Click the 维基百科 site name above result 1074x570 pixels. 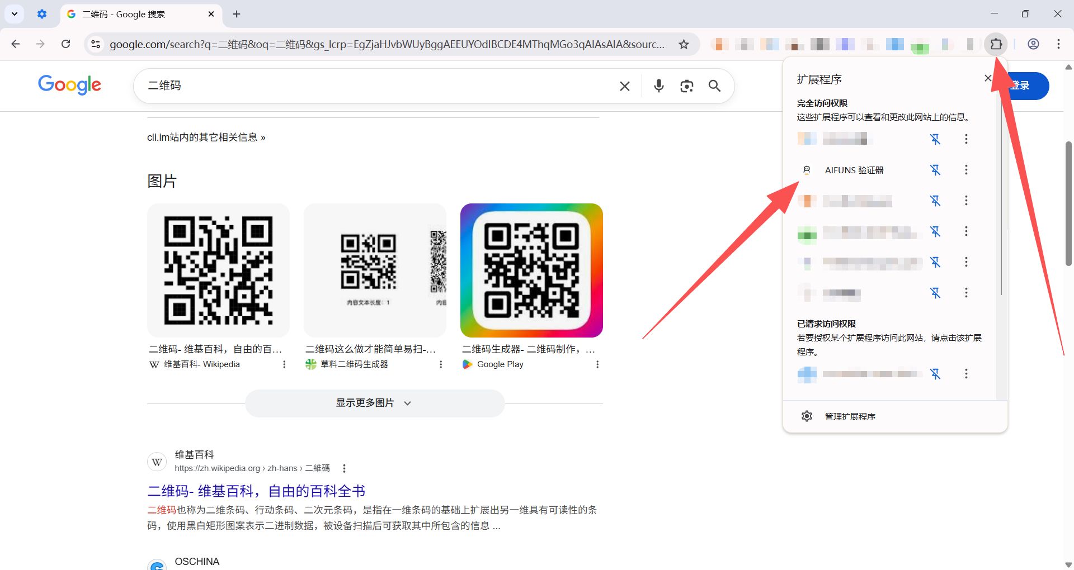coord(194,455)
